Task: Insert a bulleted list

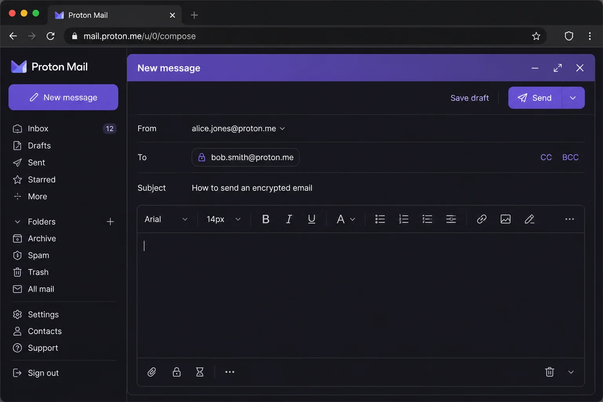Action: tap(380, 219)
